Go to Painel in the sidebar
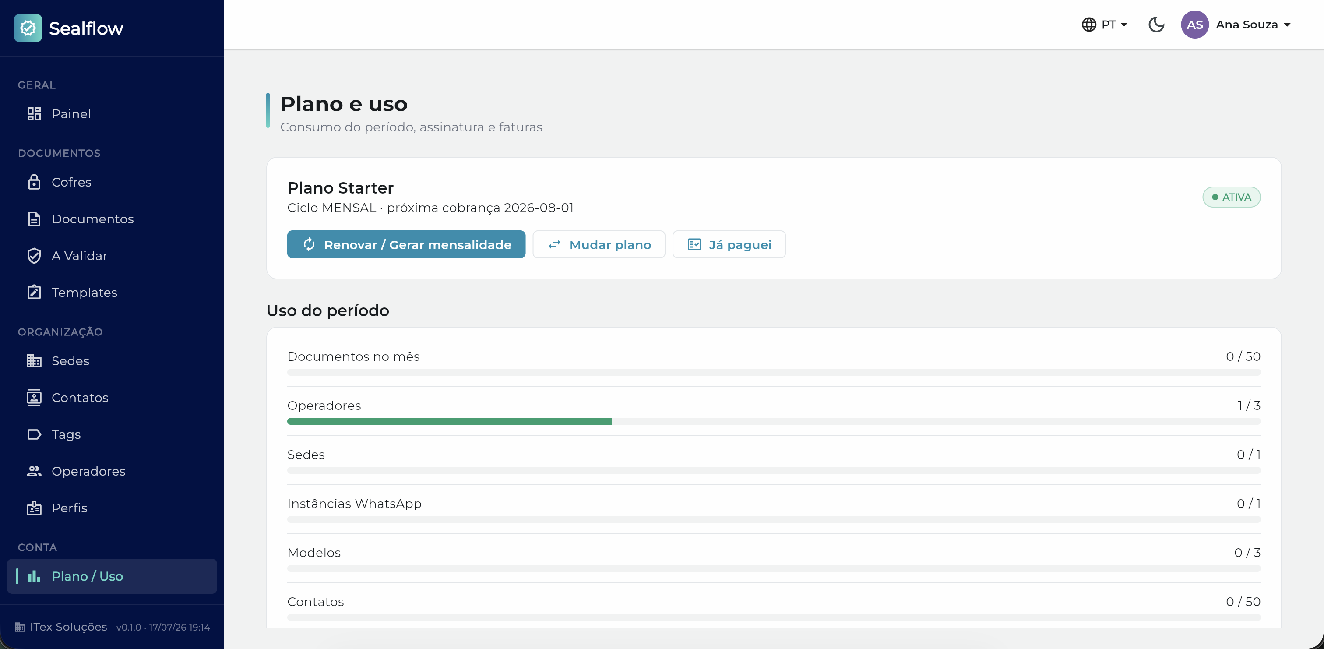This screenshot has height=649, width=1324. tap(112, 114)
